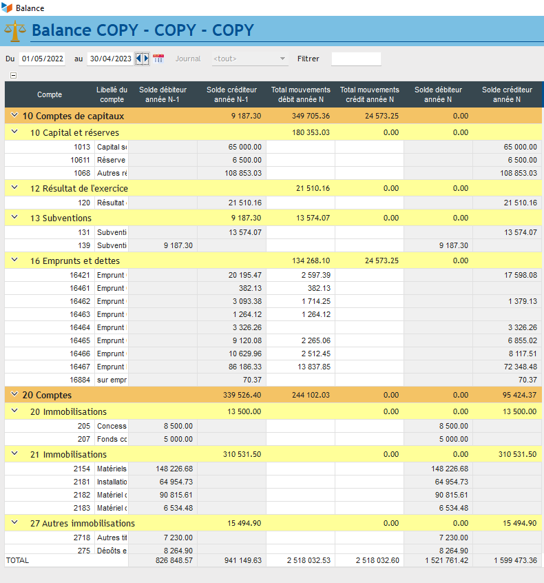The width and height of the screenshot is (544, 583).
Task: Open the Journal dropdown
Action: point(249,59)
